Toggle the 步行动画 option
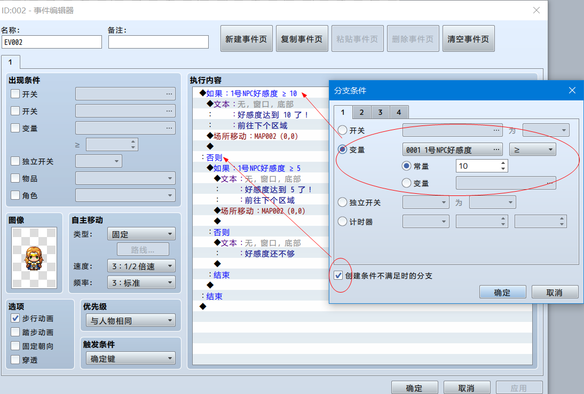Screen dimensions: 584x394 (x=15, y=318)
